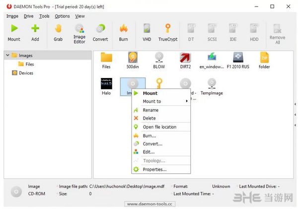Viewport: 298px width, 209px height.
Task: Open the Image menu
Action: [x=12, y=16]
